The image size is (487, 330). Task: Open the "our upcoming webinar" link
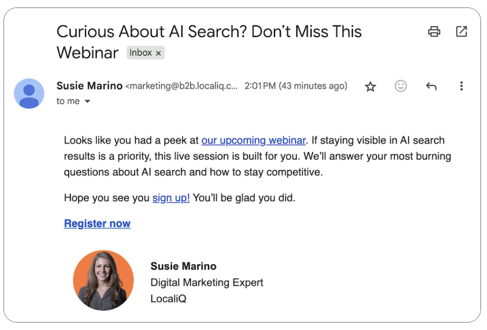pos(254,140)
